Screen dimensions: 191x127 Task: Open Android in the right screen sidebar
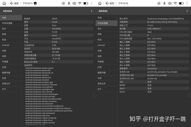click(x=107, y=45)
